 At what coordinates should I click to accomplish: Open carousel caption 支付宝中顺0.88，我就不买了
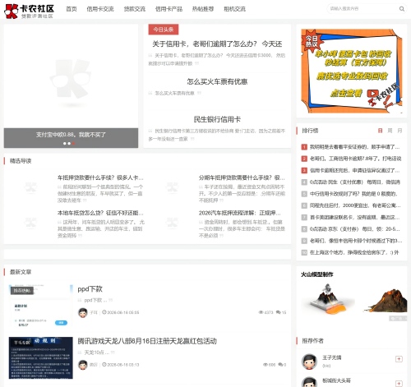point(71,135)
